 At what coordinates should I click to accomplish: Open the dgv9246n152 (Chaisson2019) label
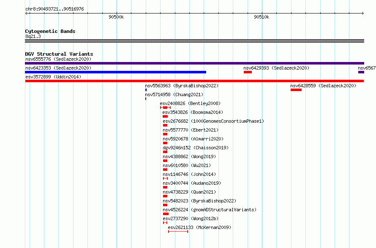click(196, 148)
